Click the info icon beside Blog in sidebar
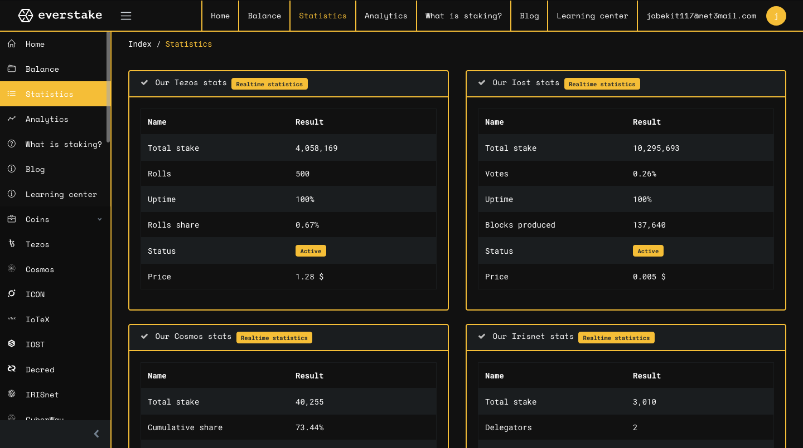The width and height of the screenshot is (803, 448). [12, 169]
